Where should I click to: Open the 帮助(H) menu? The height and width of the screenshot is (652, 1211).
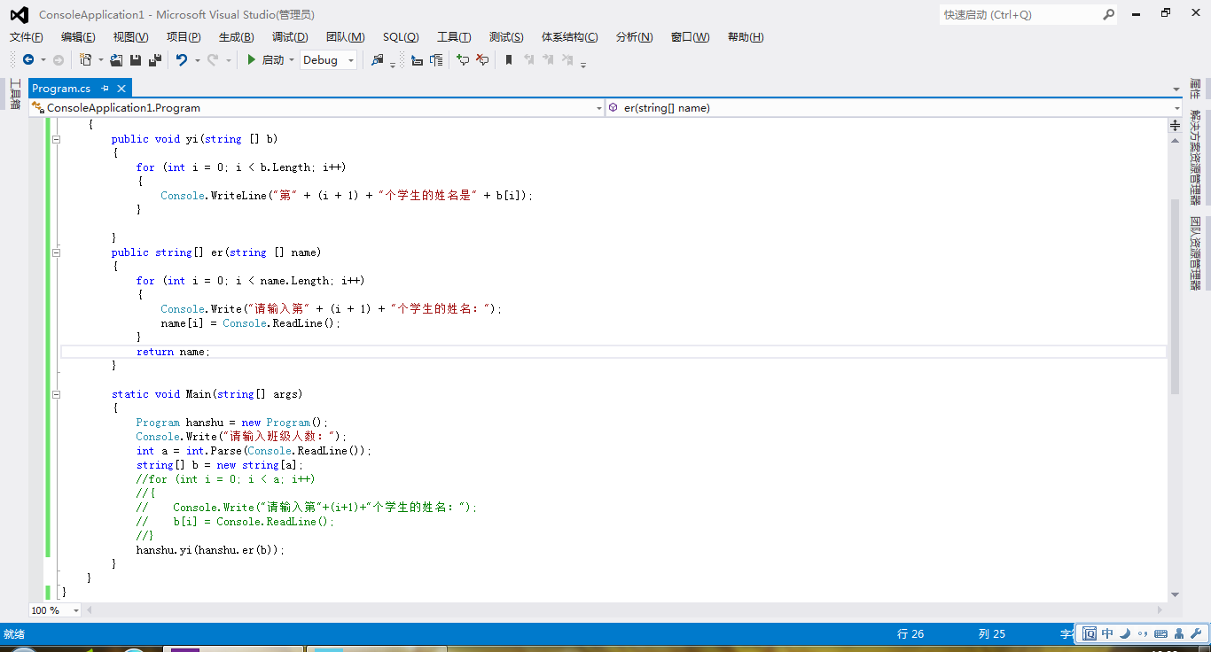coord(746,36)
